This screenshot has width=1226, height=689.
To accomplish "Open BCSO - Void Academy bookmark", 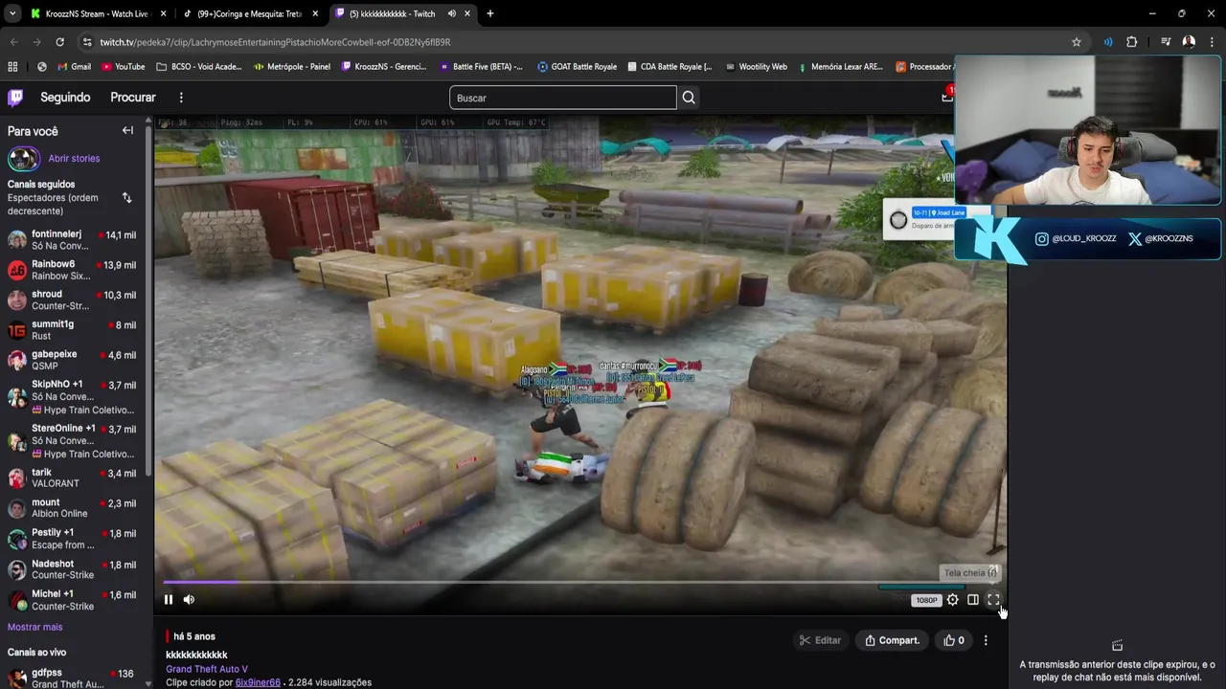I will point(198,67).
